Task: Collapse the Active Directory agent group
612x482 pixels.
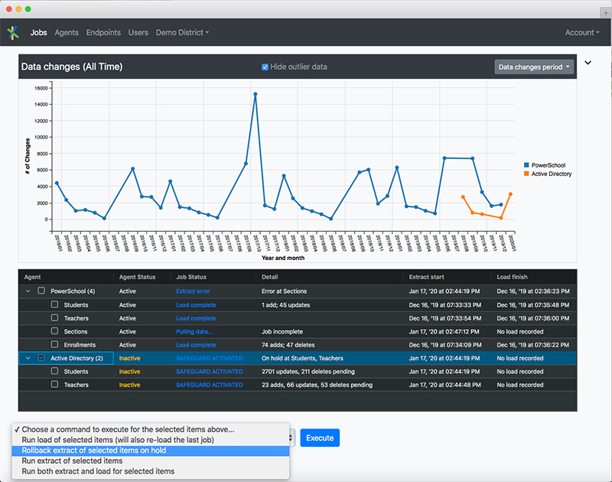Action: (x=29, y=358)
